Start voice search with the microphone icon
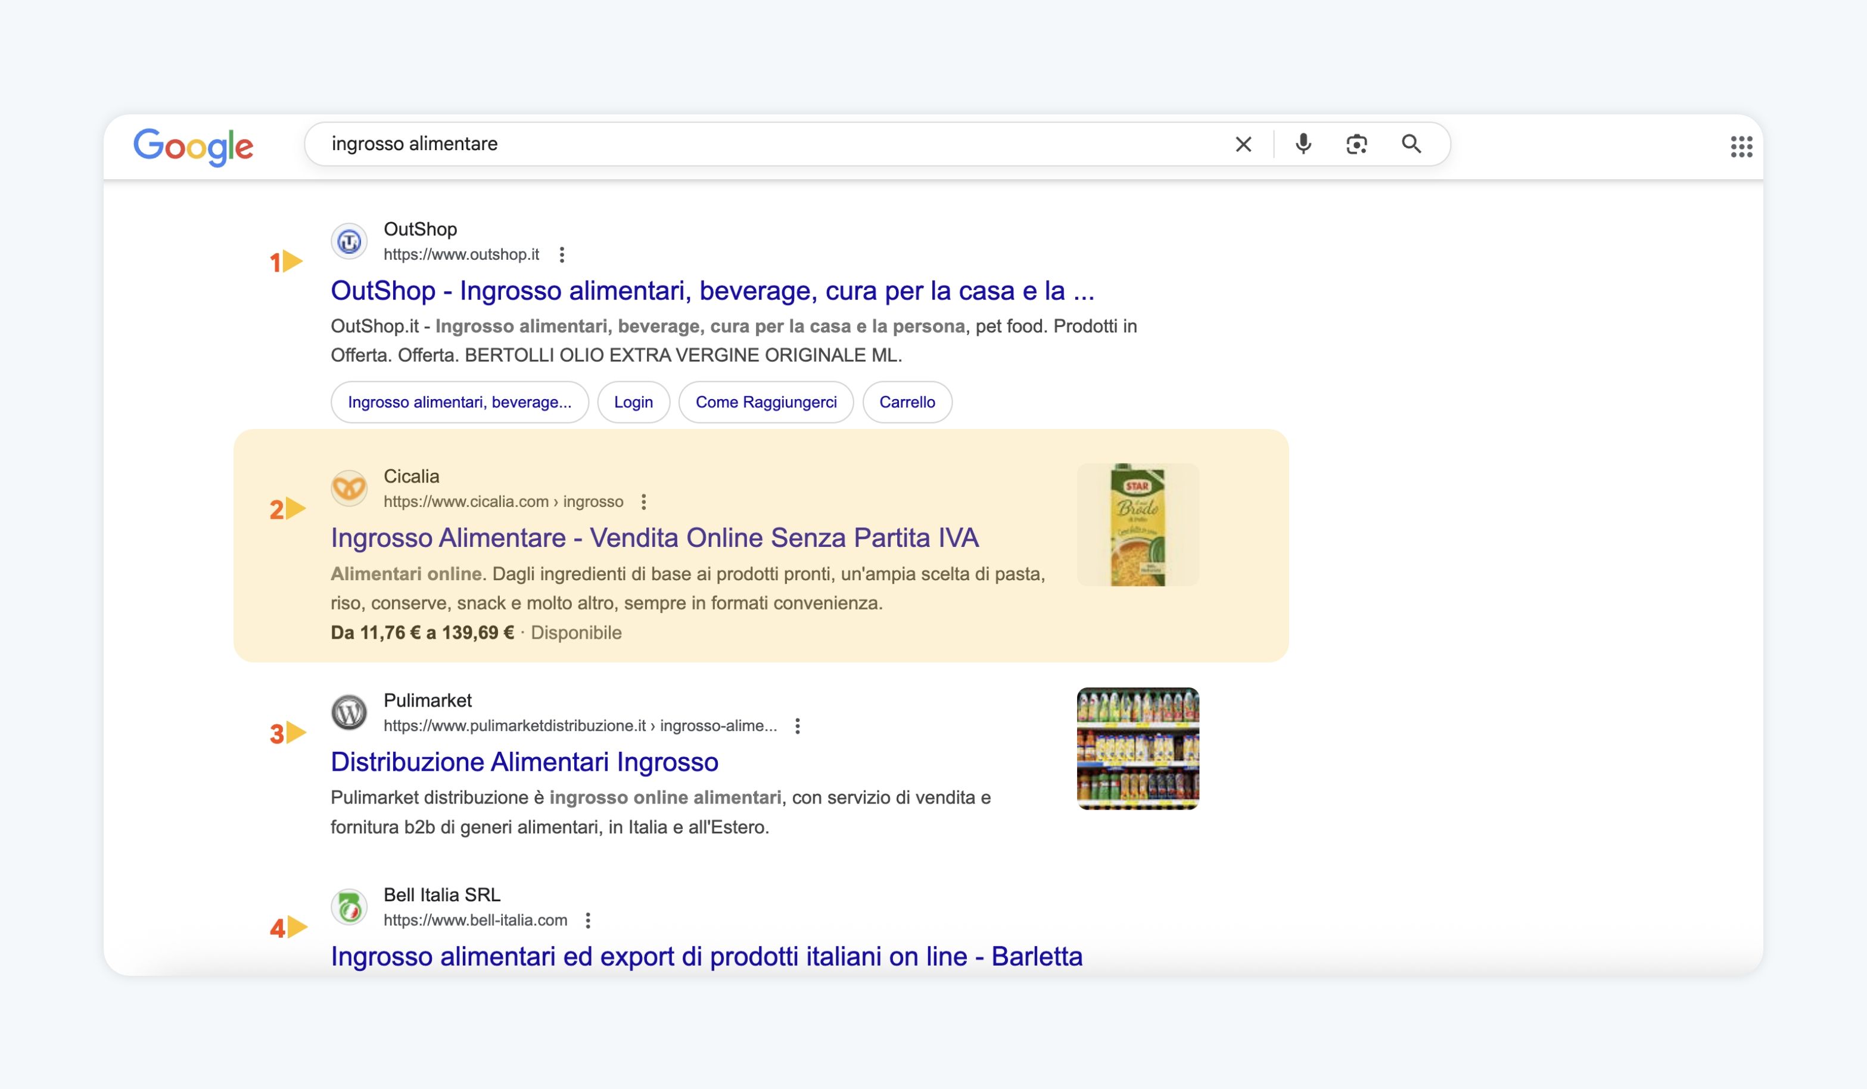The width and height of the screenshot is (1867, 1089). [x=1303, y=144]
